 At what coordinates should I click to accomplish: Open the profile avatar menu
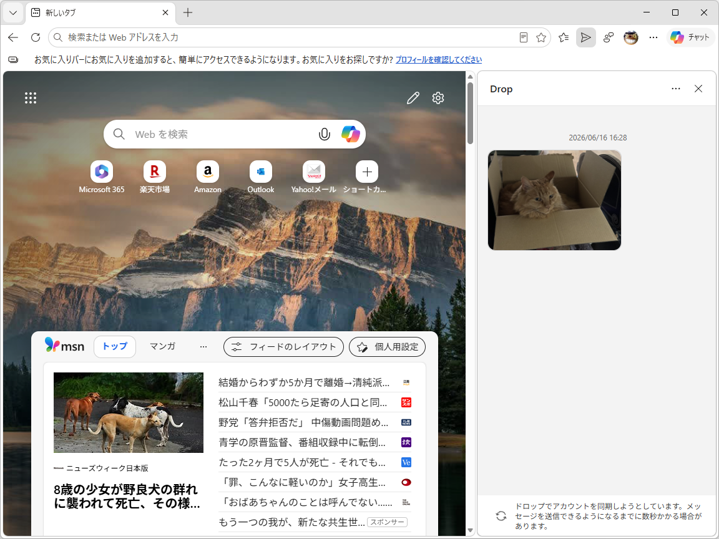point(631,37)
